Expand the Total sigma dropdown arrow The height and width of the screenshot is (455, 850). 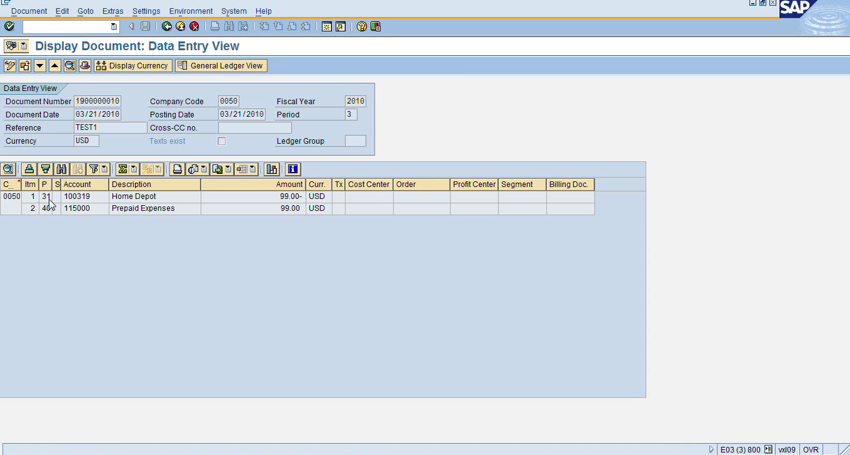133,169
